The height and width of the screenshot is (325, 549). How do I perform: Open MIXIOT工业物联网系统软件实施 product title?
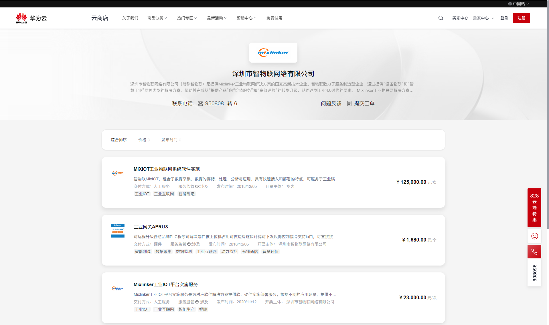click(167, 169)
